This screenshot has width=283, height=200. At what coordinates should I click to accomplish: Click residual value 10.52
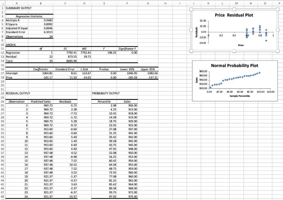(65, 165)
